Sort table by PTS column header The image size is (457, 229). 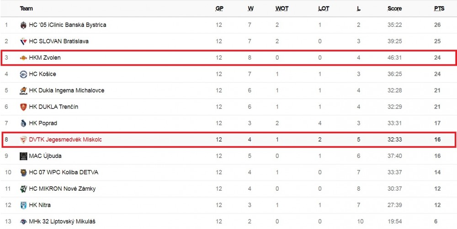(439, 9)
